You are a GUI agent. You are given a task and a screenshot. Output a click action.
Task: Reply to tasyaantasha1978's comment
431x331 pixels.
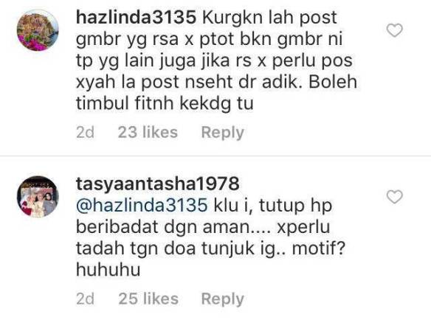tap(222, 299)
